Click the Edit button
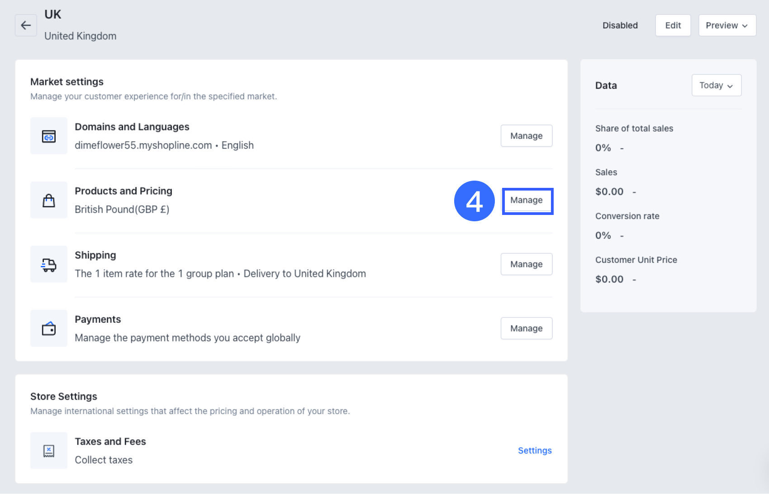Image resolution: width=769 pixels, height=494 pixels. point(673,25)
